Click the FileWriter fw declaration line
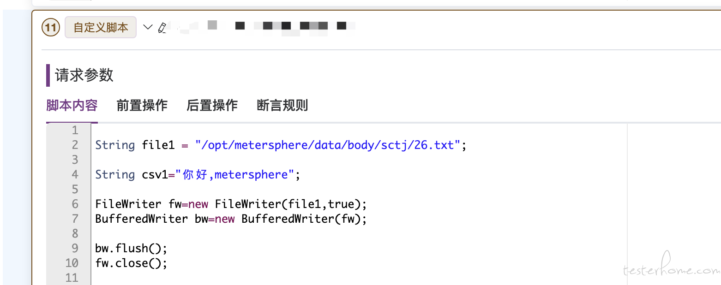Viewport: 721px width, 285px height. (x=231, y=204)
